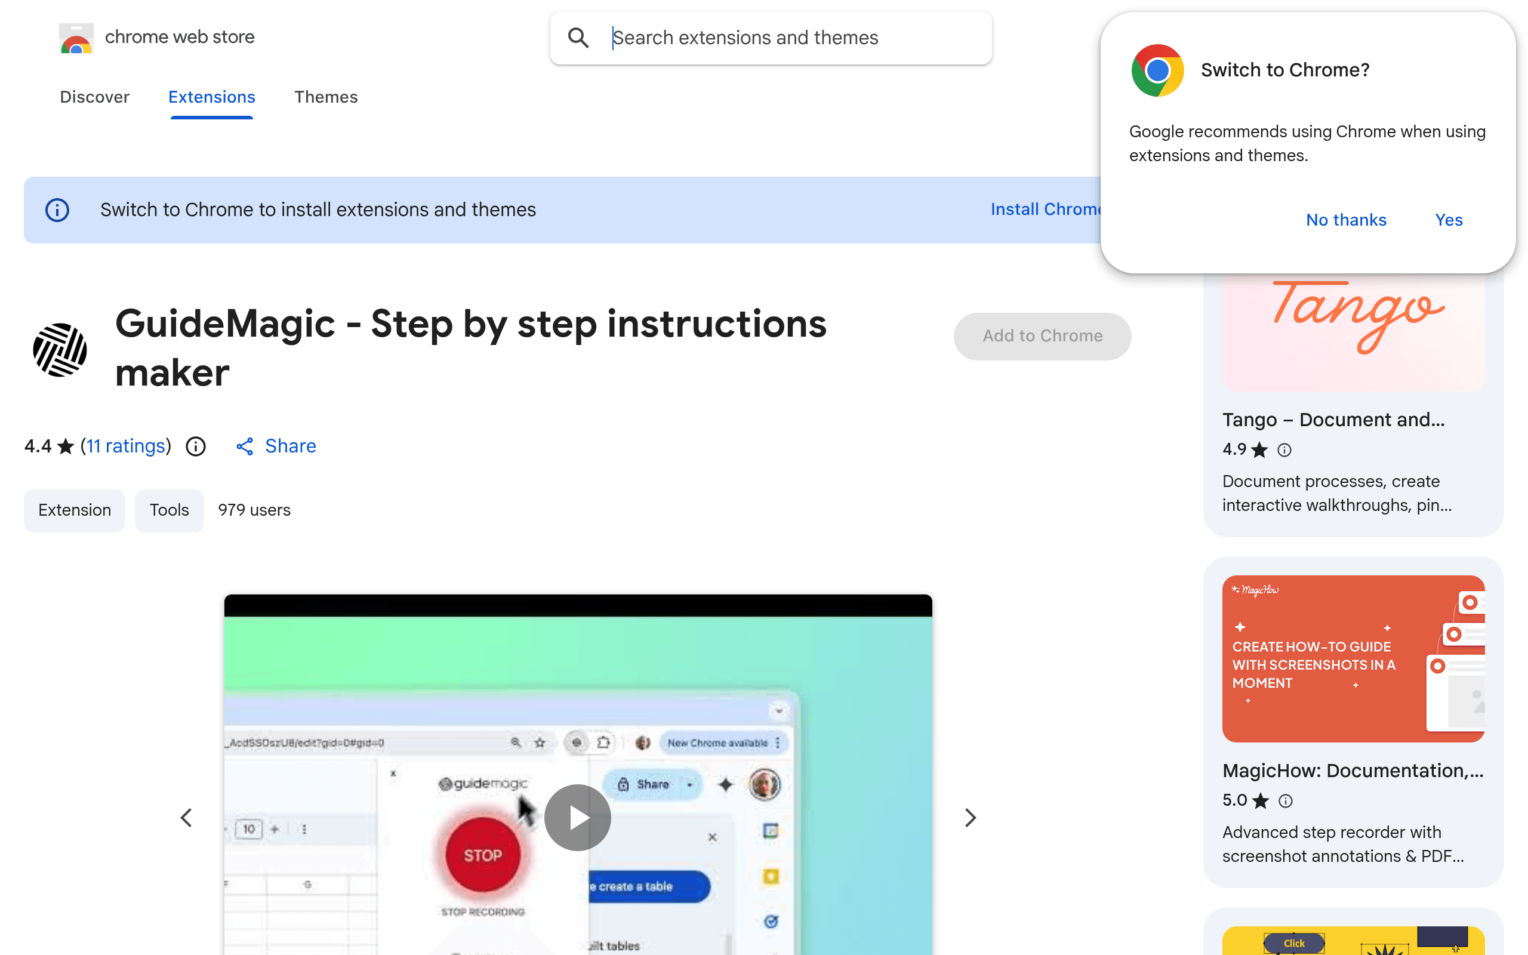The width and height of the screenshot is (1528, 955).
Task: Open the MagicHow orange promo image
Action: coord(1353,659)
